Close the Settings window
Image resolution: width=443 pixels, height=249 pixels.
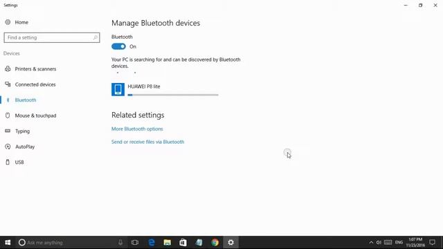[435, 5]
